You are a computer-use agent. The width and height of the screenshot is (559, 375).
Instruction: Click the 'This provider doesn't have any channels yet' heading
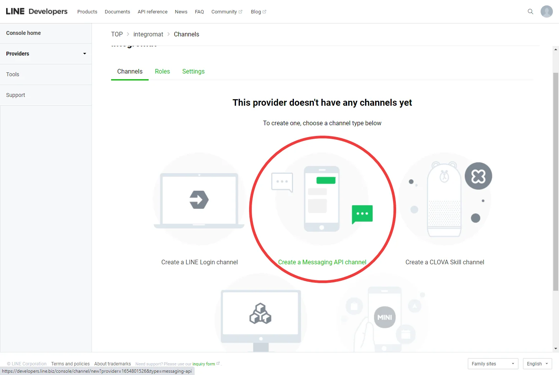[322, 103]
